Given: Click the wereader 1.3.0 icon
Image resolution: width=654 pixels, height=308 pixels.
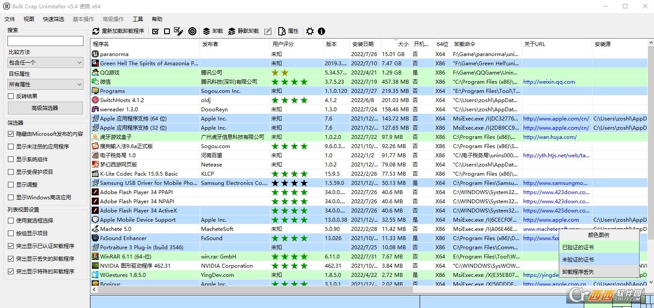Looking at the screenshot, I should [x=95, y=110].
